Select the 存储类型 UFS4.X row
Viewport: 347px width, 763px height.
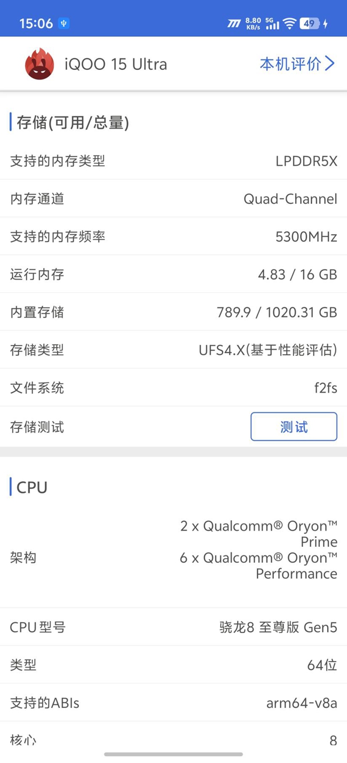pyautogui.click(x=173, y=350)
